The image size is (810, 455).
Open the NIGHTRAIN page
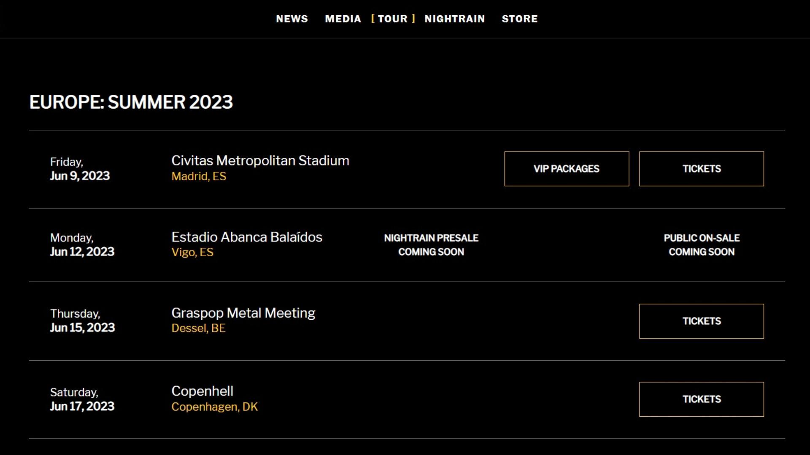[455, 19]
